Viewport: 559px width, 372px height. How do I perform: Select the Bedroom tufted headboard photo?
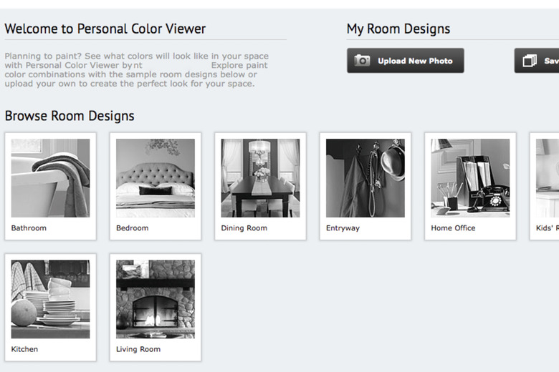pos(155,177)
